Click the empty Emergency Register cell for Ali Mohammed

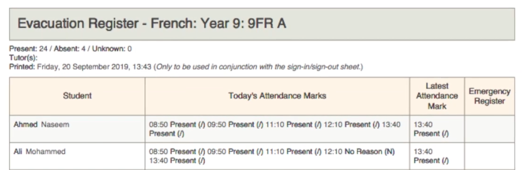(489, 156)
